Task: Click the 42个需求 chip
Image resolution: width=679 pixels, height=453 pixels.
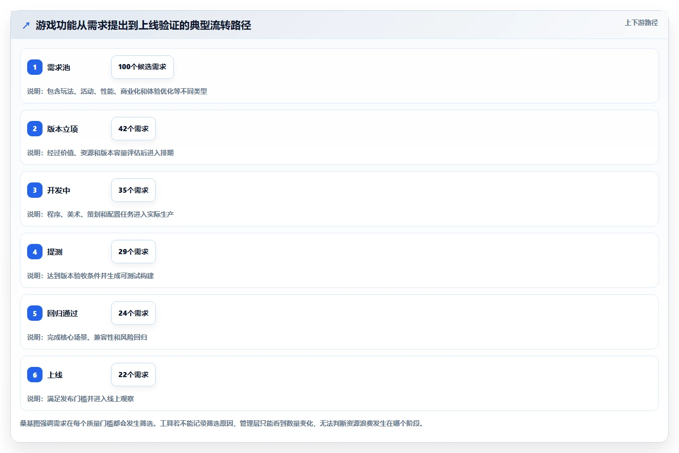Action: coord(133,129)
